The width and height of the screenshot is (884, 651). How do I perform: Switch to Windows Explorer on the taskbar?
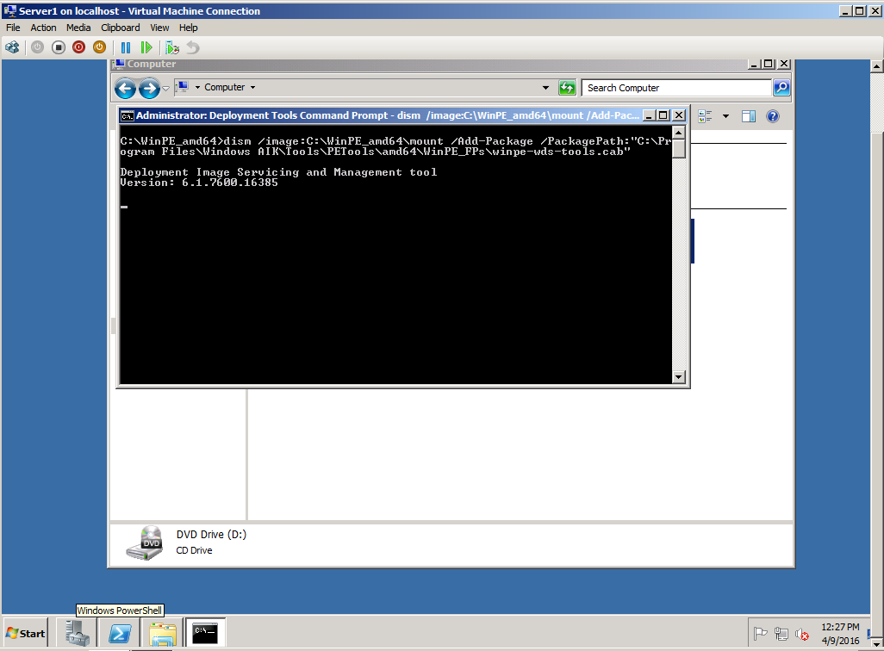(162, 633)
